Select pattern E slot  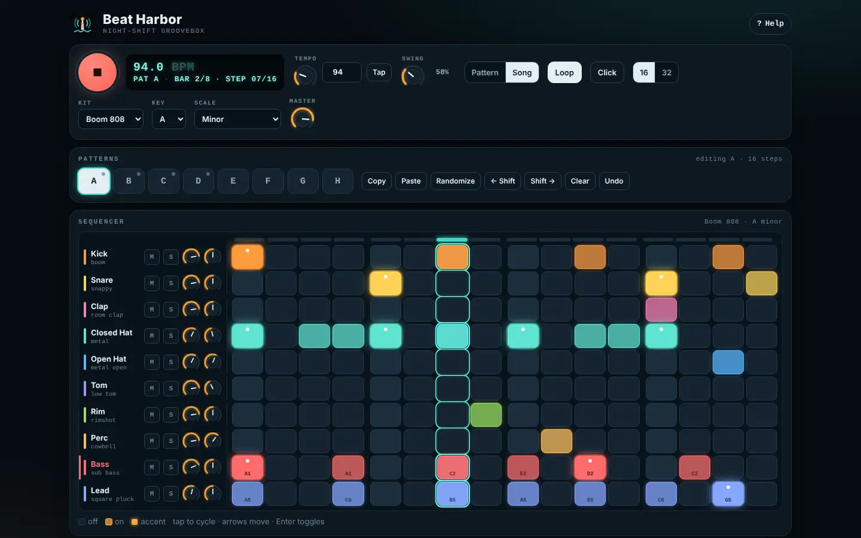tap(233, 181)
